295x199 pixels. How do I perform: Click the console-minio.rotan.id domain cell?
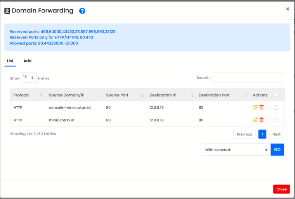tap(70, 107)
